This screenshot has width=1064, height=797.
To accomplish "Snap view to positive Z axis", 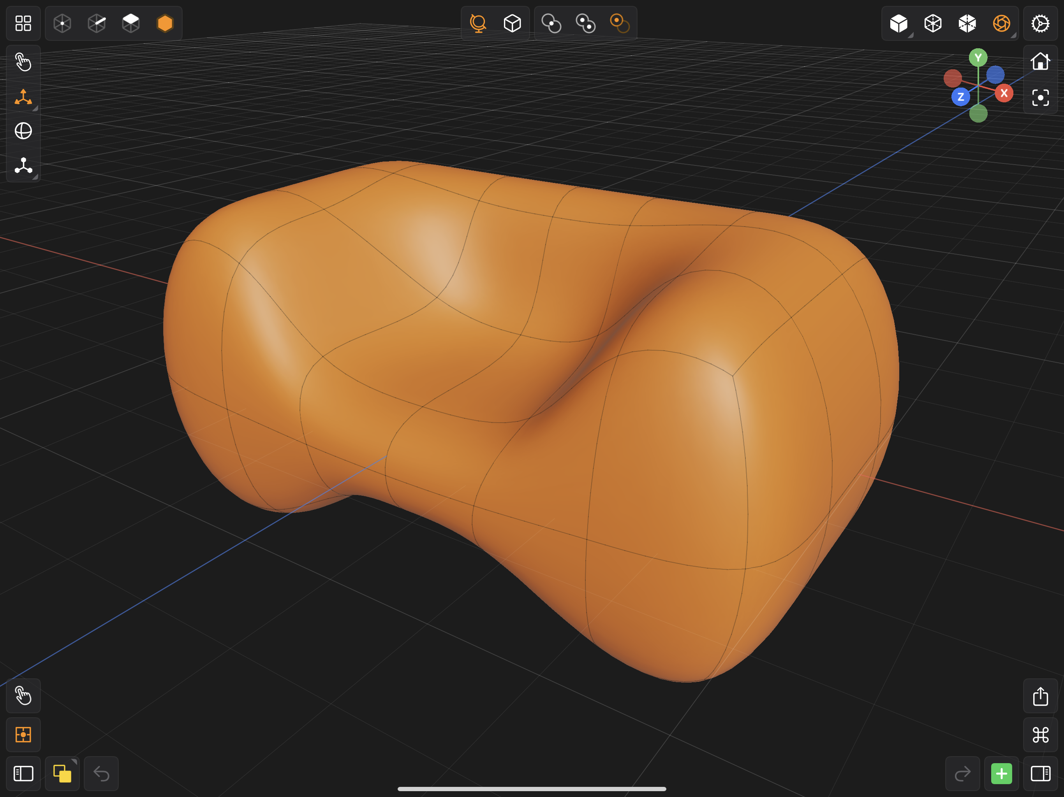I will 960,97.
